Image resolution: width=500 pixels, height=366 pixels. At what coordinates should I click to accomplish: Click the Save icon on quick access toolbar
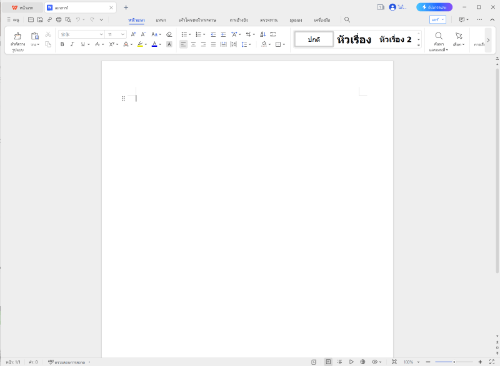[40, 19]
